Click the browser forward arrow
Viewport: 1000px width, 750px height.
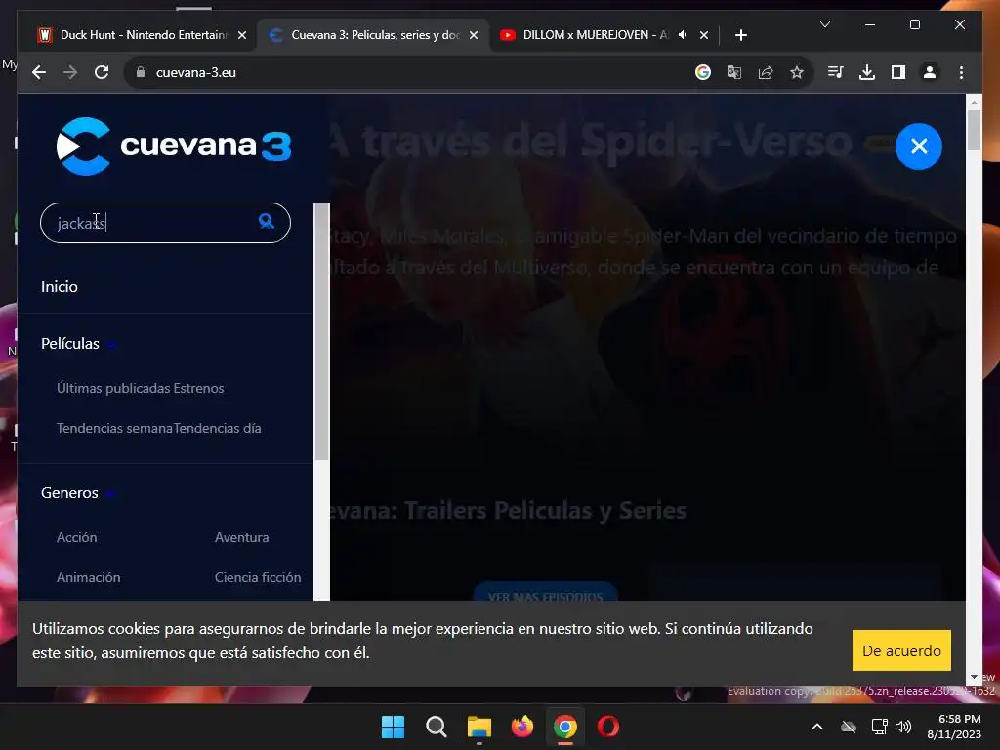(x=70, y=72)
